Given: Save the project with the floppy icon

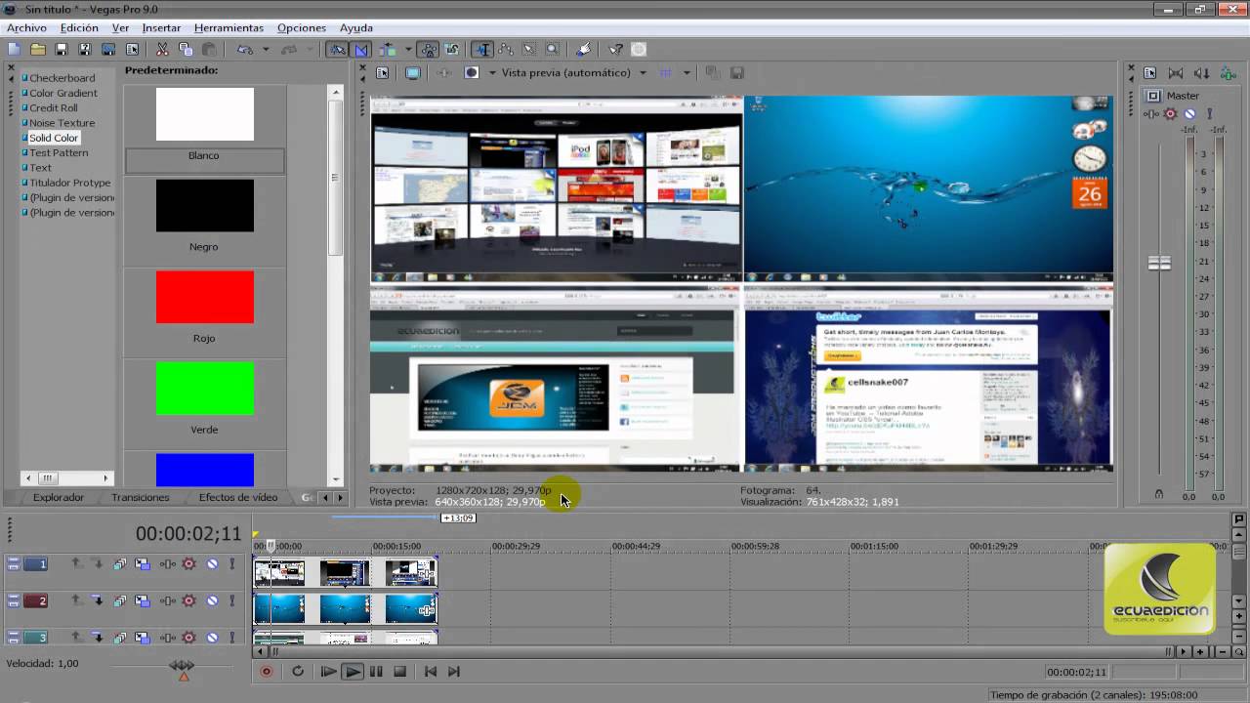Looking at the screenshot, I should (x=61, y=49).
